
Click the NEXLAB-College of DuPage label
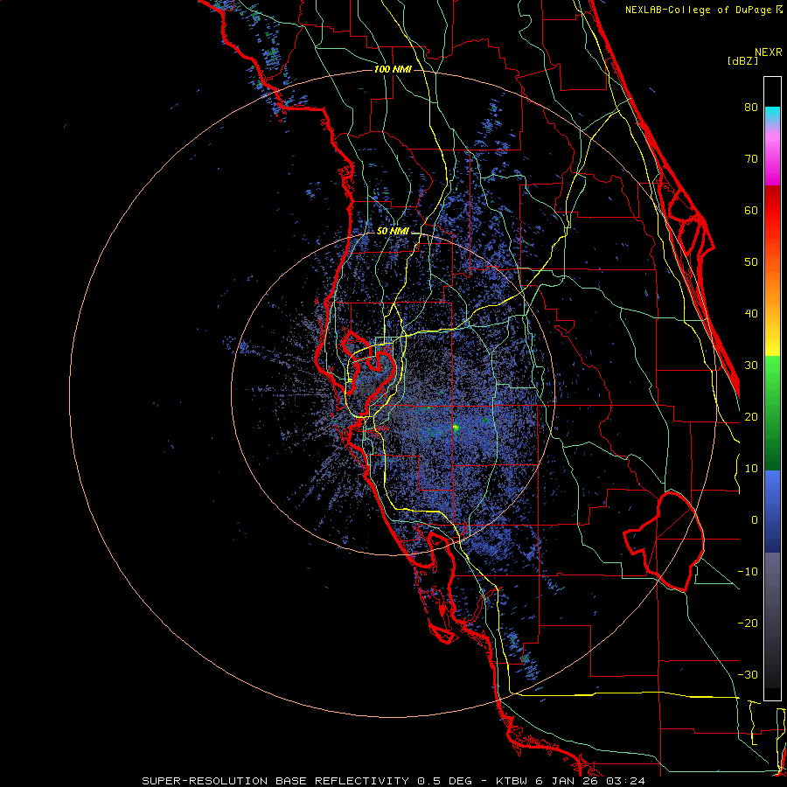click(x=699, y=10)
